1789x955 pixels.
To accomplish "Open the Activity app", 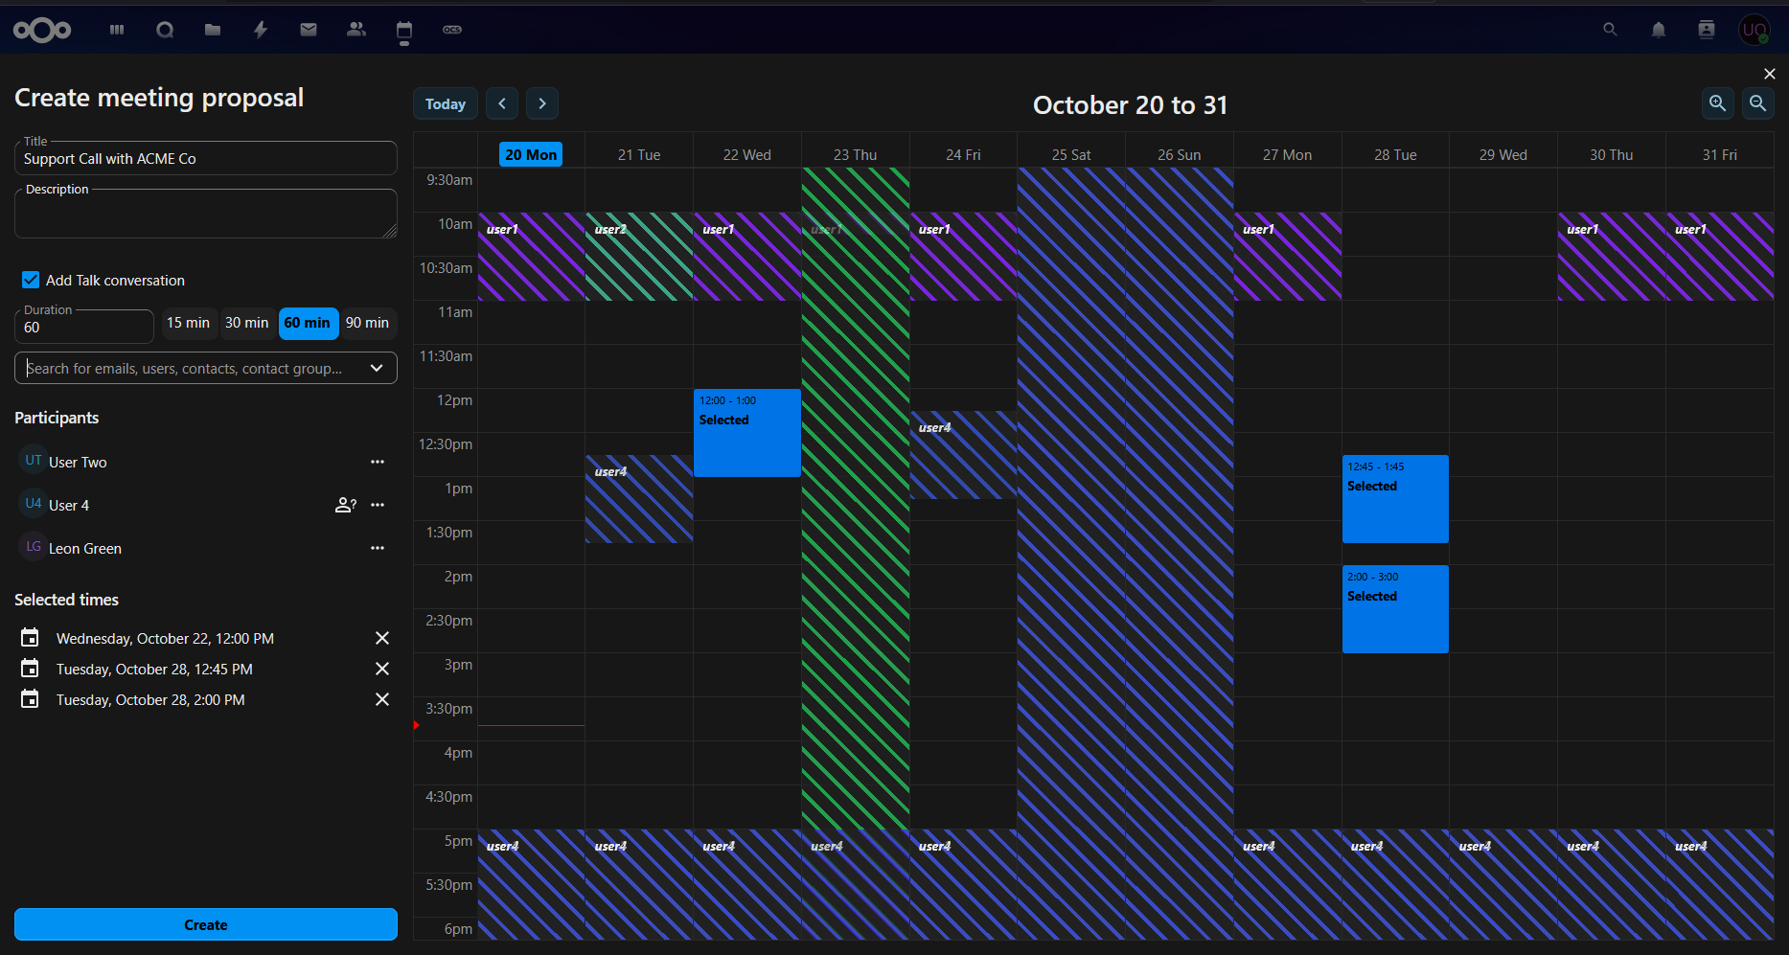I will click(261, 29).
